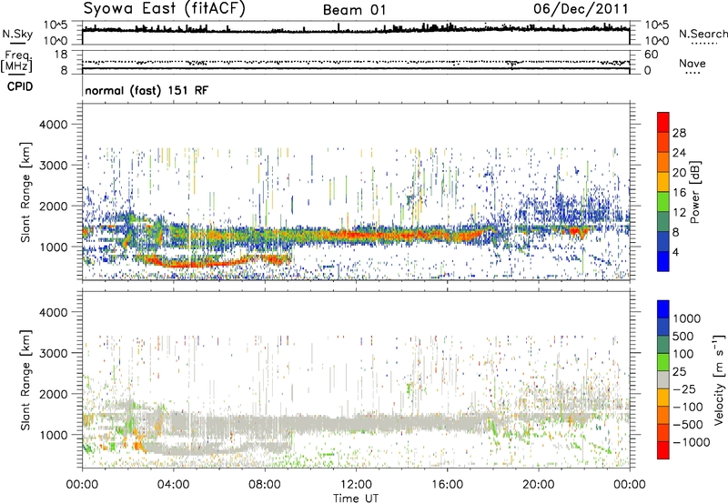This screenshot has height=504, width=728.
Task: Click the '60' Nave axis tick label
Action: [651, 55]
